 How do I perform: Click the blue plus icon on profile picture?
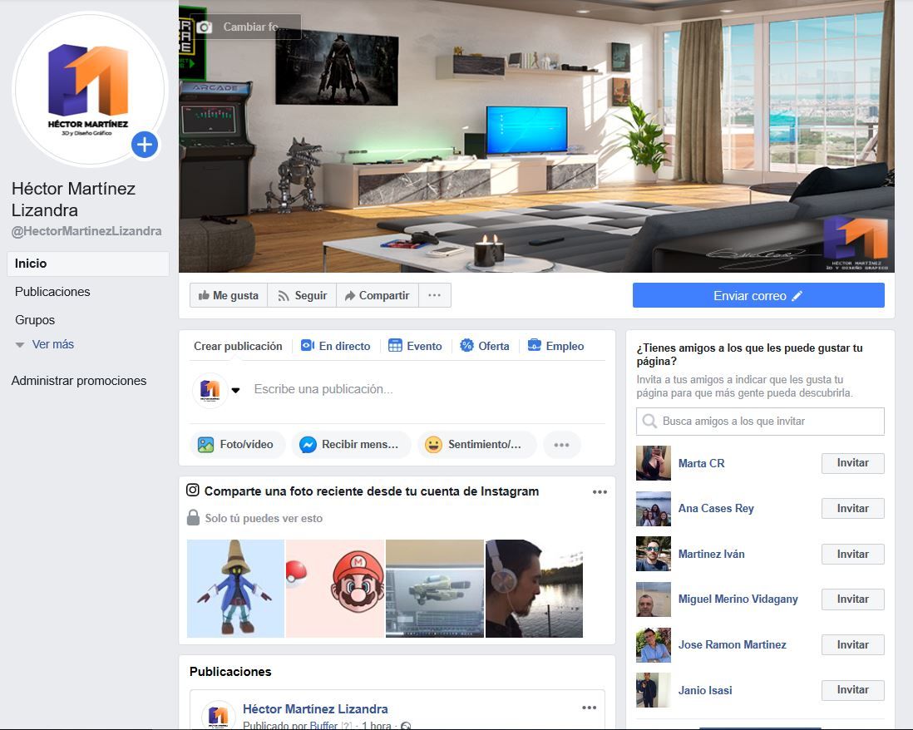(x=145, y=145)
